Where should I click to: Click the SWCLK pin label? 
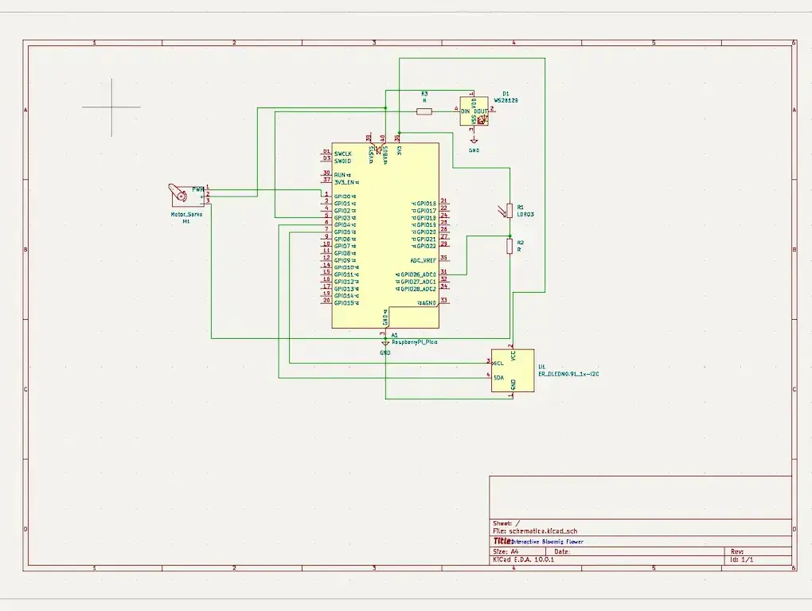[343, 154]
